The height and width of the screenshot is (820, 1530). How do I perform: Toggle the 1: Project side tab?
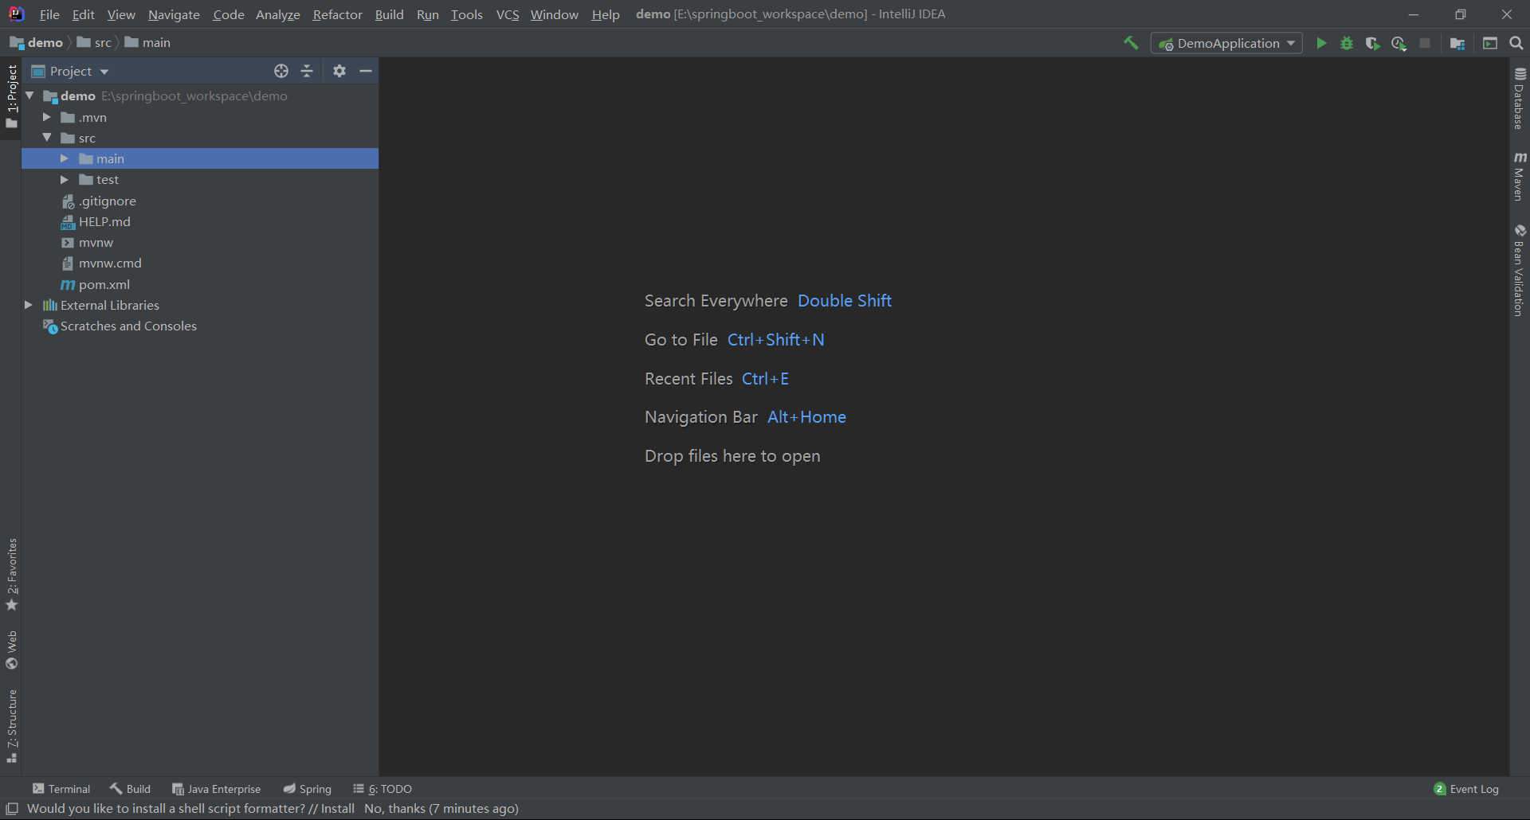click(11, 97)
